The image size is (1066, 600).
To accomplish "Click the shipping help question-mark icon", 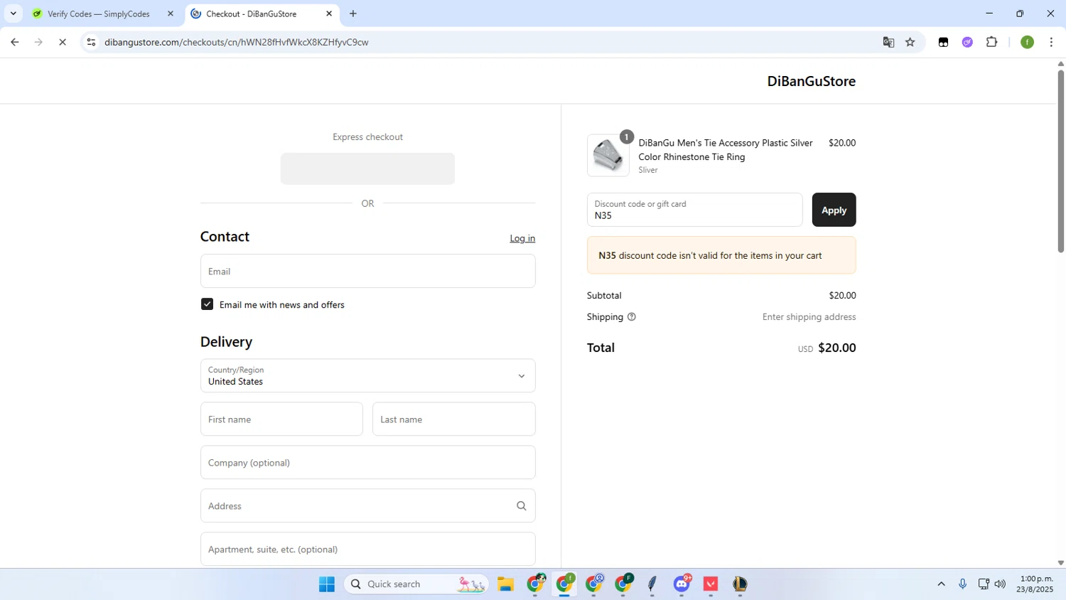I will [632, 317].
